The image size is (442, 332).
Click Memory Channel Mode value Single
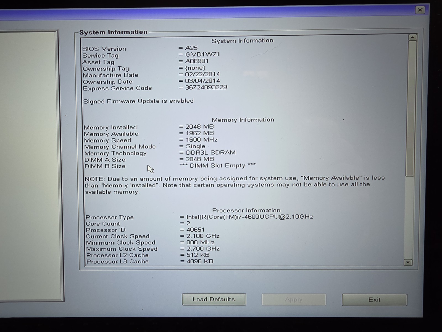click(x=195, y=146)
